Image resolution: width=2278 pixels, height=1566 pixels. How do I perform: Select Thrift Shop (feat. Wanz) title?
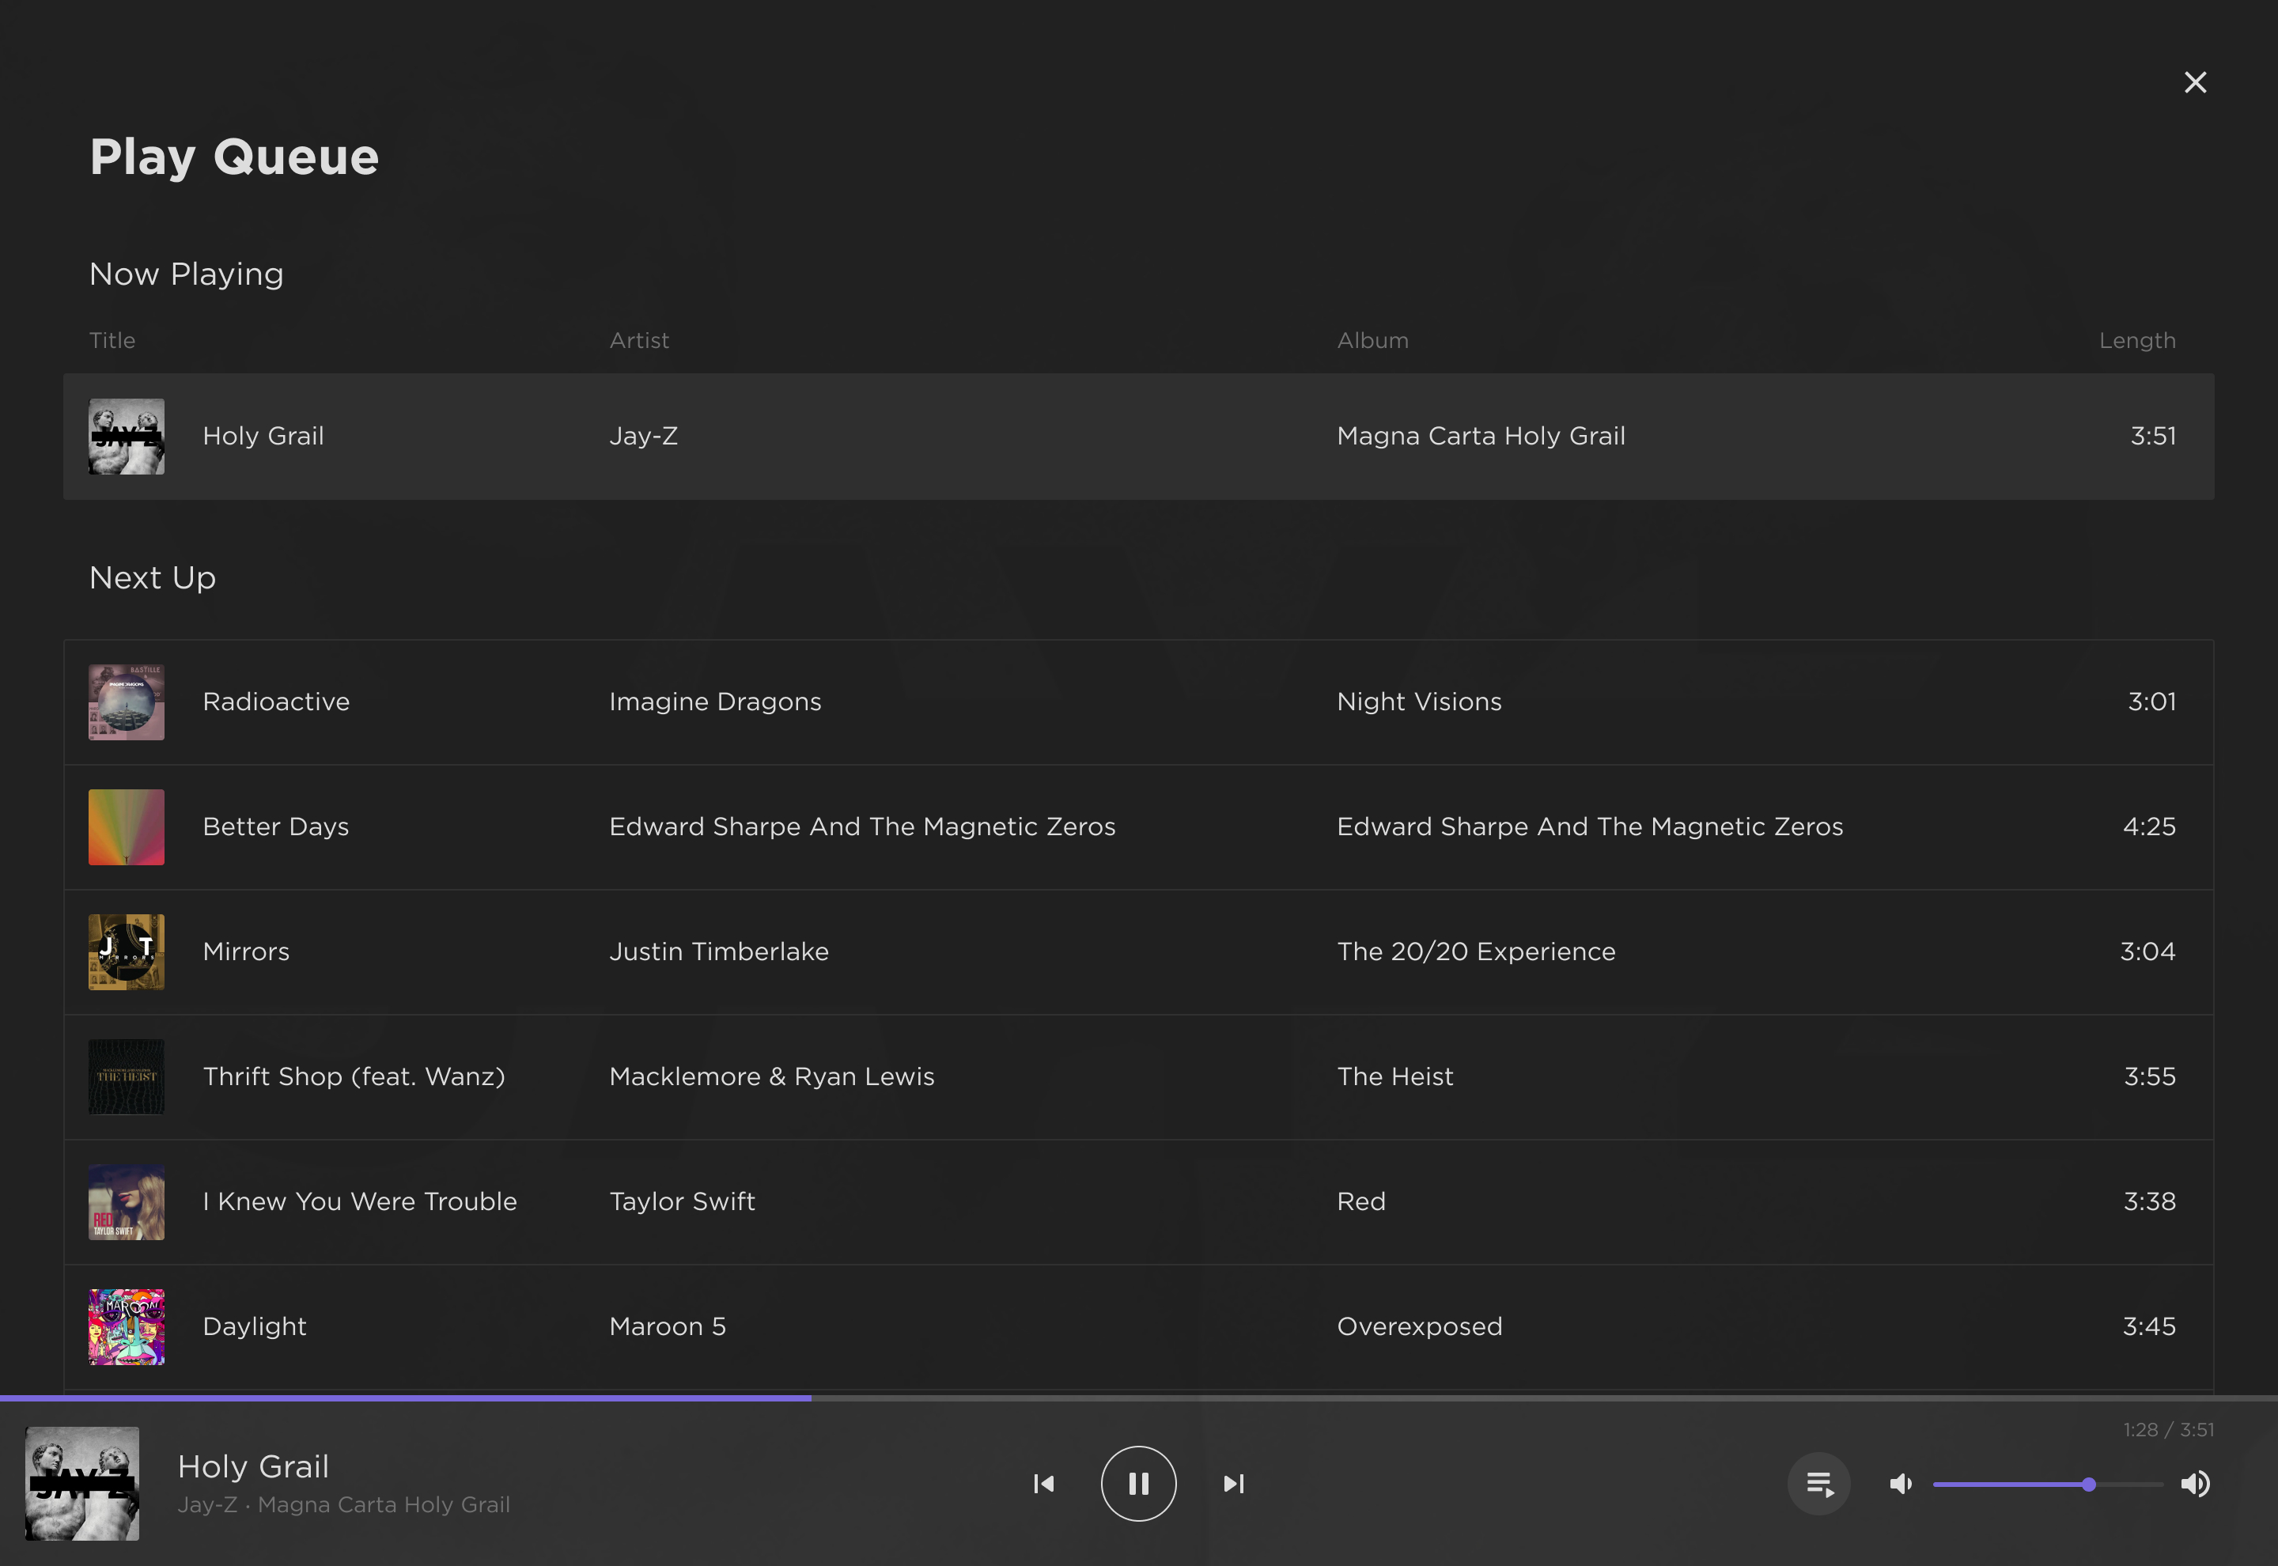pyautogui.click(x=354, y=1077)
